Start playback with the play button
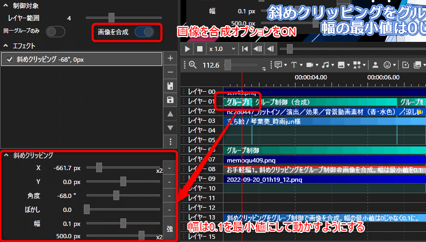 pyautogui.click(x=187, y=49)
